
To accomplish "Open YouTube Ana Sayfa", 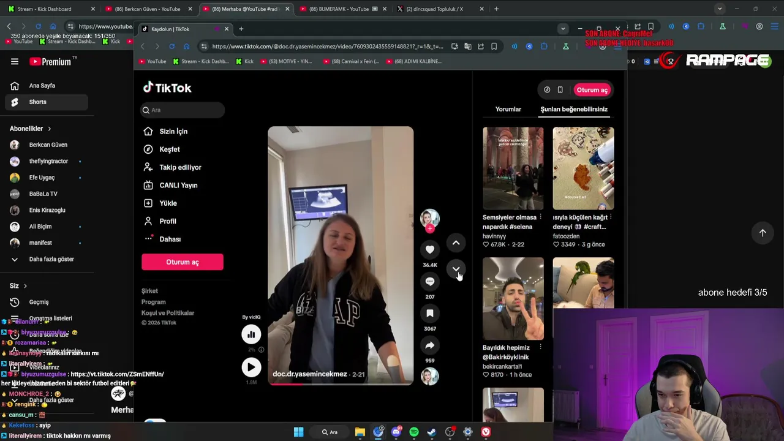I will (46, 86).
